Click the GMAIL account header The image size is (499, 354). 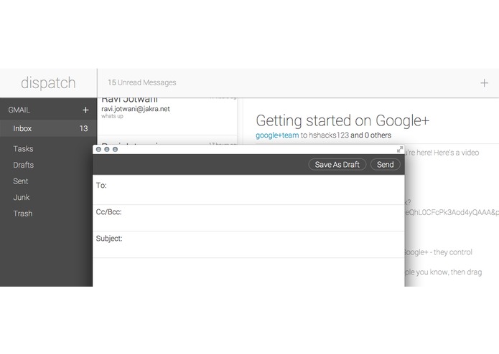click(x=19, y=110)
